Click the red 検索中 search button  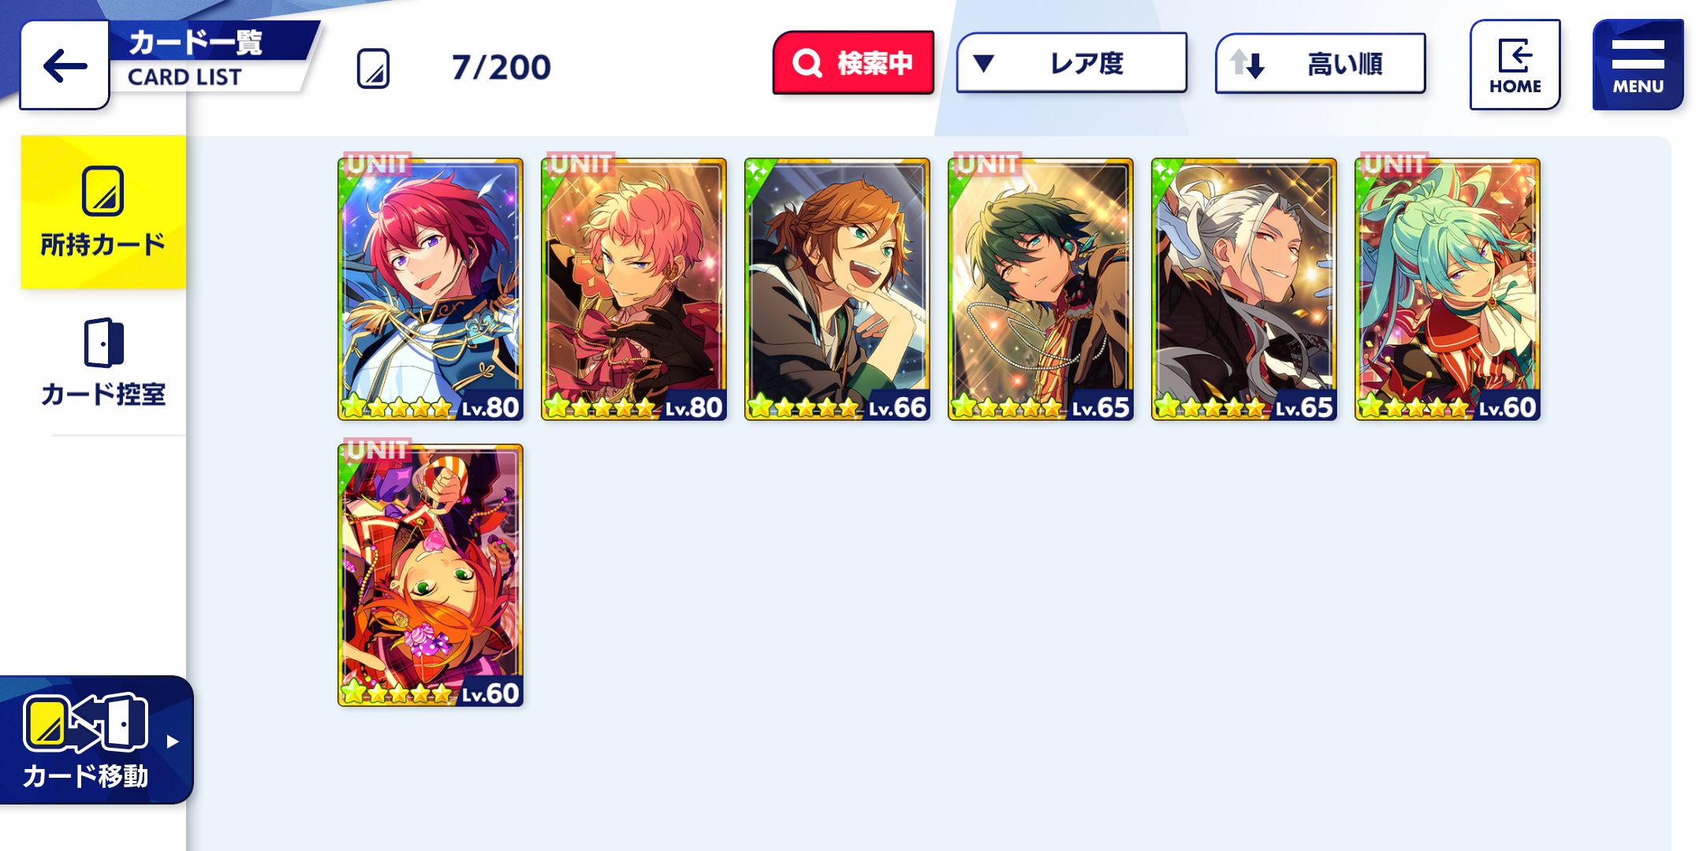coord(853,63)
